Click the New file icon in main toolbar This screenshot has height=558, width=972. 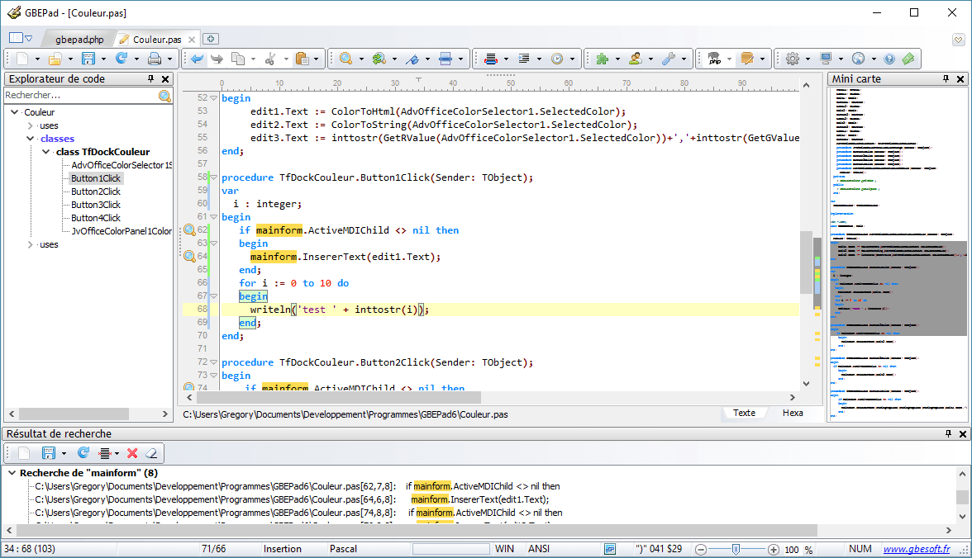22,59
